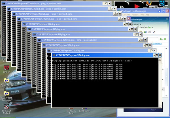Open the Help menu in Messenger
Image resolution: width=170 pixels, height=118 pixels.
(147, 15)
